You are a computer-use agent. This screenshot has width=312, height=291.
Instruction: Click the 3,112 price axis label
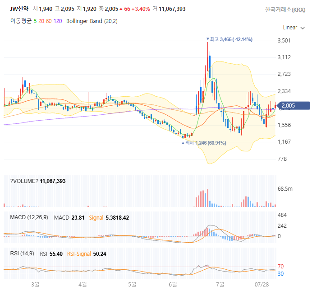coord(284,57)
